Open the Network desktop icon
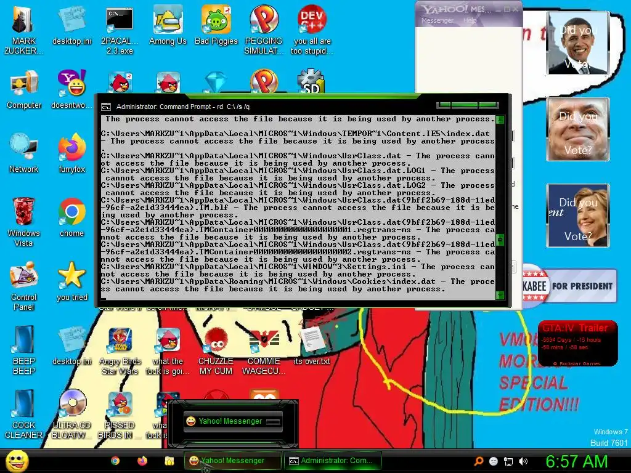The height and width of the screenshot is (473, 631). point(24,153)
